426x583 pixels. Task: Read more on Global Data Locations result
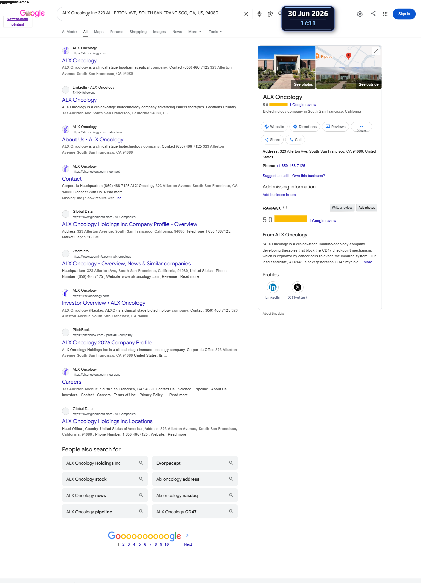177,434
